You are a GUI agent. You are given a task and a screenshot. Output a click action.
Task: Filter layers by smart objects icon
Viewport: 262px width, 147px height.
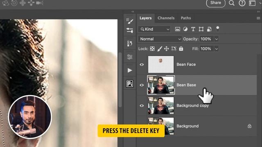point(209,29)
